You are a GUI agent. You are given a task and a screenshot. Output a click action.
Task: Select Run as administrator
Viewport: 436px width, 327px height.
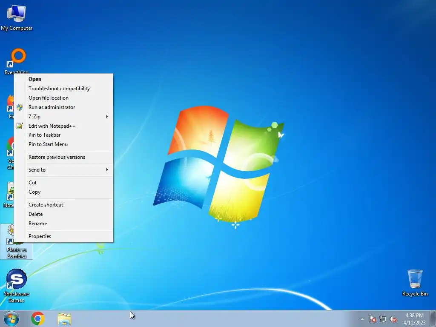[x=64, y=107]
